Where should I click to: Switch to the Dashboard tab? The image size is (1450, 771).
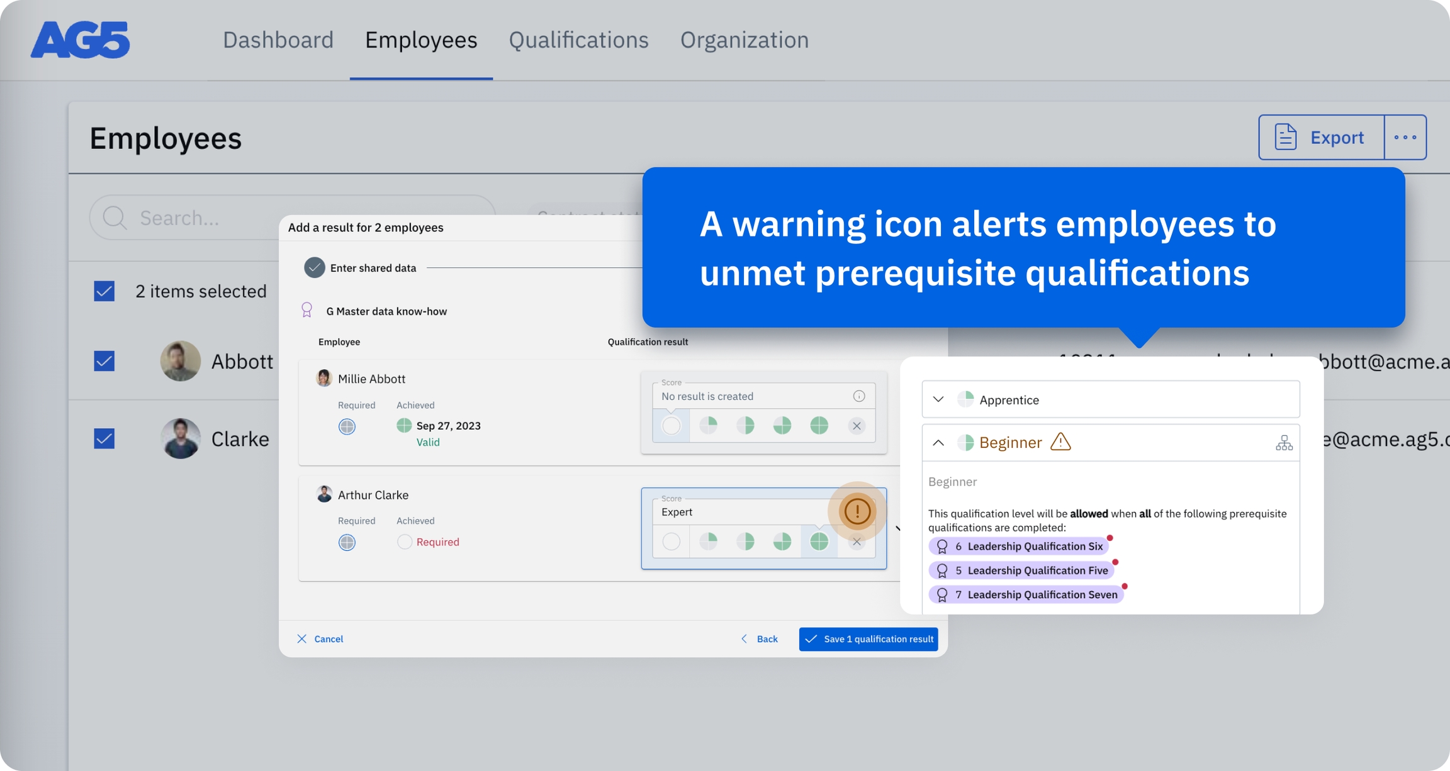point(278,40)
